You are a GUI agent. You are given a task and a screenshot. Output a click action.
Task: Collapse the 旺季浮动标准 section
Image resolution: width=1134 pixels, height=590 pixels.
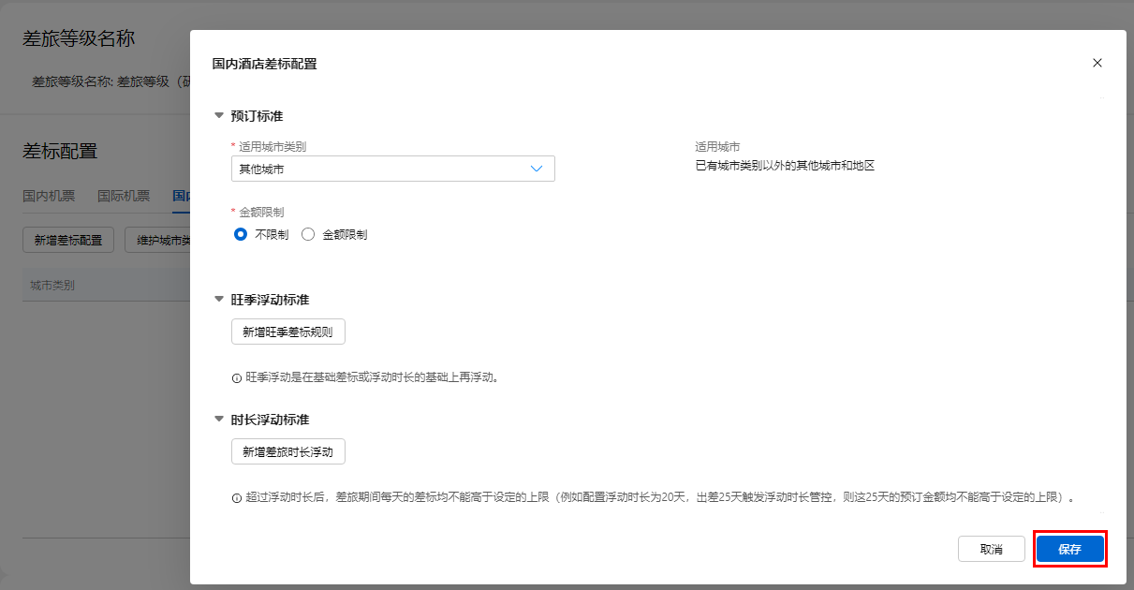coord(219,300)
